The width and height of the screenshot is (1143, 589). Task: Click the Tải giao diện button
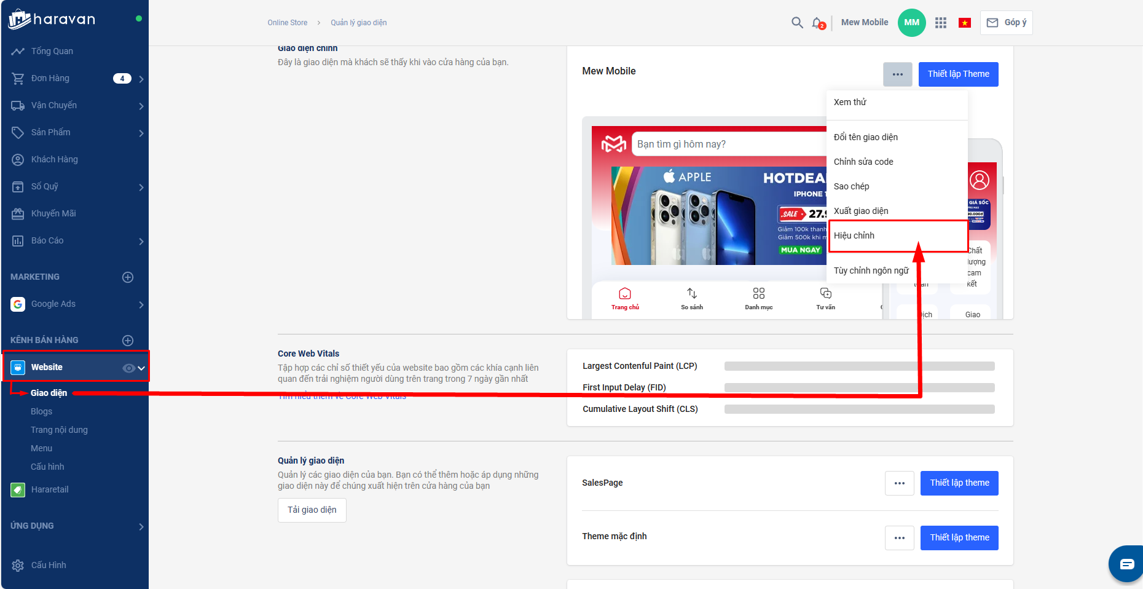[x=312, y=510]
